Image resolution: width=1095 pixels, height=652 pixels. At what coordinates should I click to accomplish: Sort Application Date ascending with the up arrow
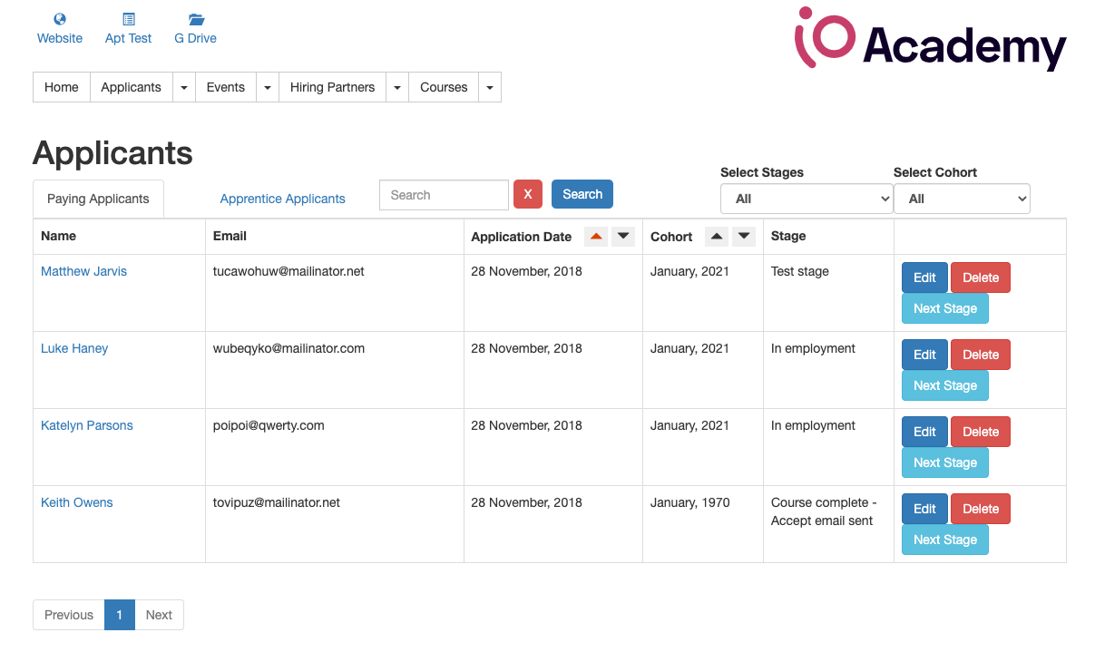coord(596,236)
